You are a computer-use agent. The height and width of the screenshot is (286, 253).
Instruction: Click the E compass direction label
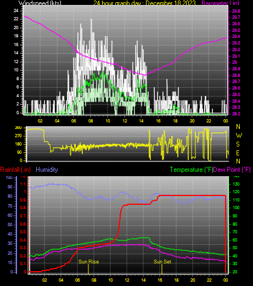tap(238, 153)
